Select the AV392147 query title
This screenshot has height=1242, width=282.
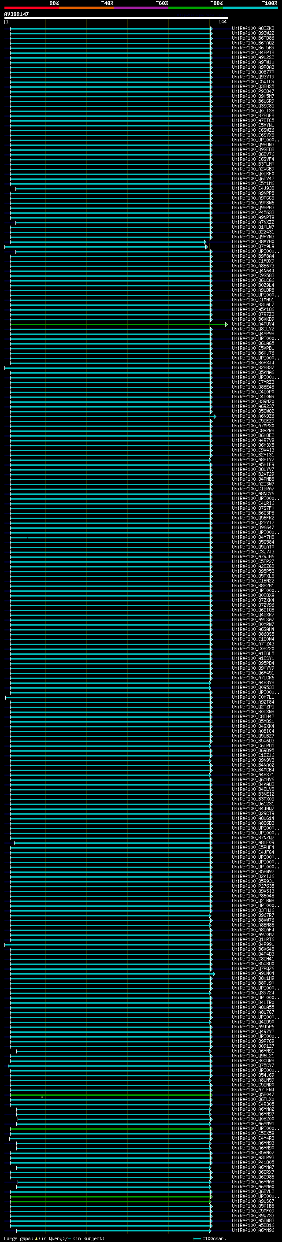tap(16, 14)
